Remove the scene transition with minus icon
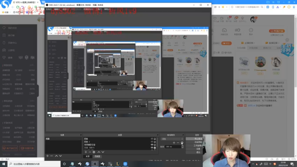 178,143
